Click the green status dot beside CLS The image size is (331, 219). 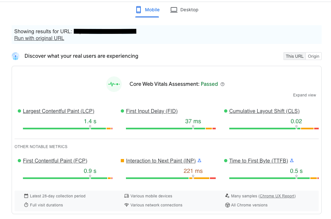coord(226,111)
